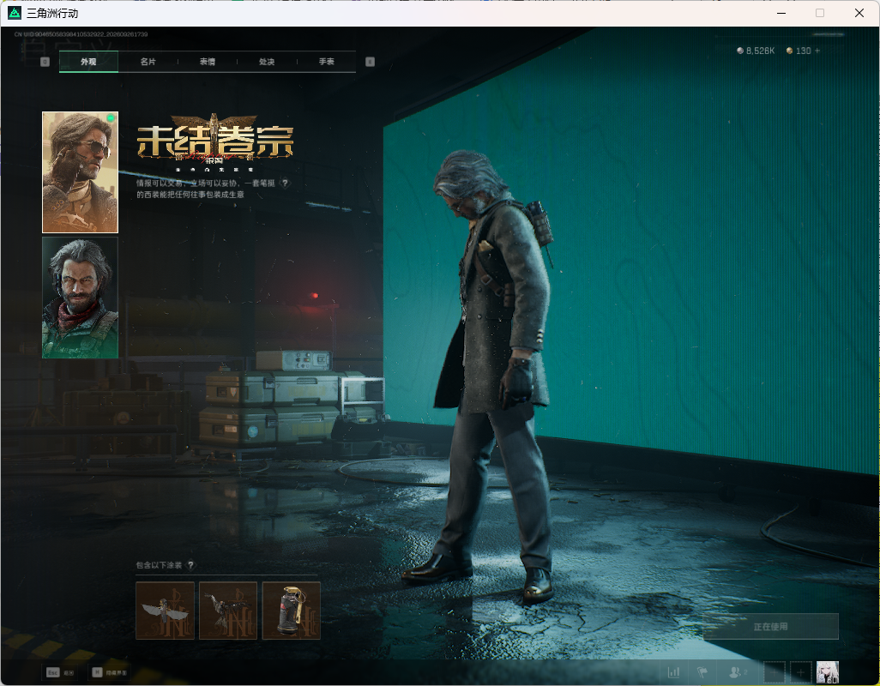This screenshot has width=880, height=686.
Task: Click the gold coin currency icon
Action: click(x=790, y=51)
